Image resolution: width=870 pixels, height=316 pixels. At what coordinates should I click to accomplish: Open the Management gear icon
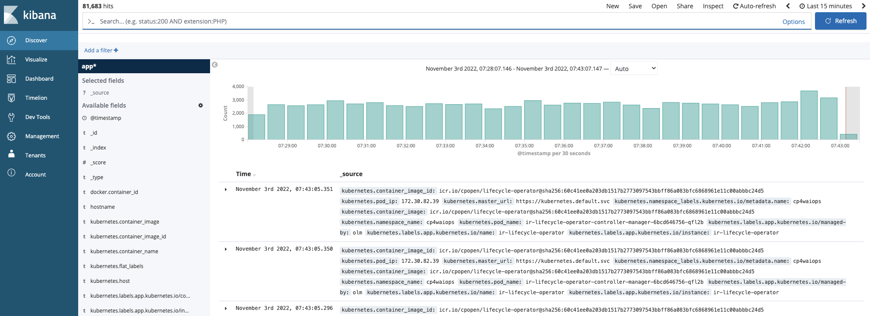(11, 136)
